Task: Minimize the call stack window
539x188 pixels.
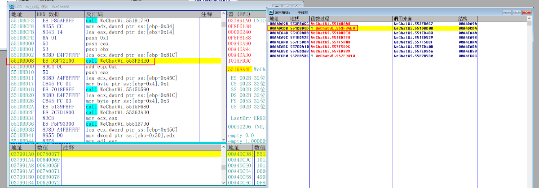Action: 506,12
